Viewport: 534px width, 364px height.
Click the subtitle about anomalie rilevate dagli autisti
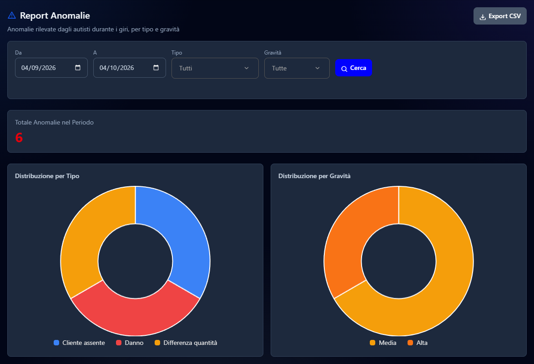point(93,29)
